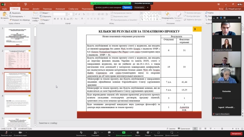Click Доски сообщений whiteboards icon
Image resolution: width=244 pixels, height=137 pixels.
coord(172,132)
